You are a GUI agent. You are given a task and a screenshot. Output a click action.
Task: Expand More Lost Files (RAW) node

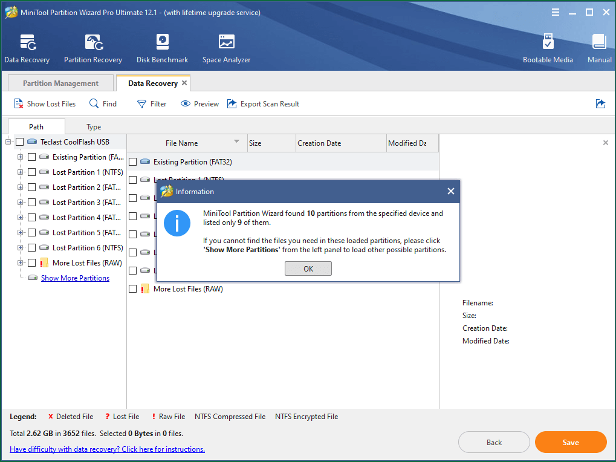(20, 263)
